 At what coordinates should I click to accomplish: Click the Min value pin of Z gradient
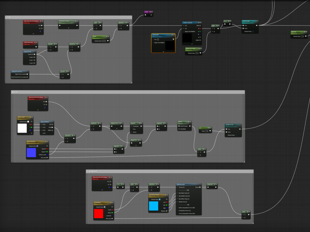112,219
